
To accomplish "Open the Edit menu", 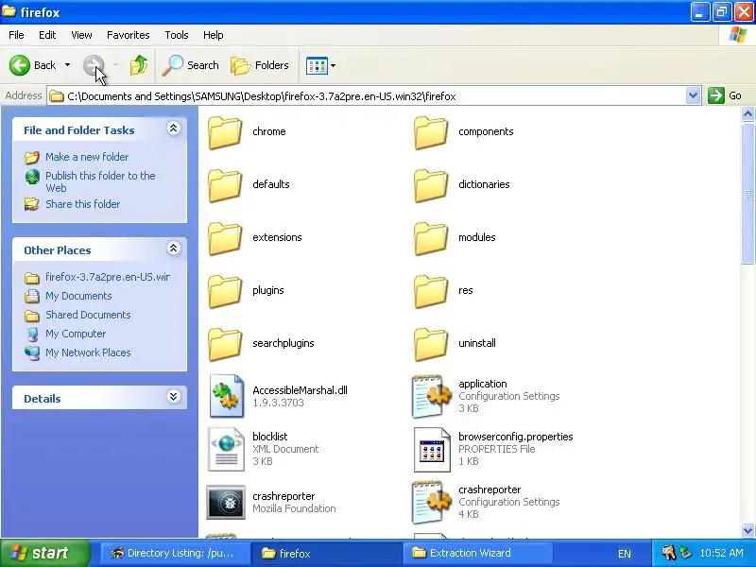I will pos(47,35).
